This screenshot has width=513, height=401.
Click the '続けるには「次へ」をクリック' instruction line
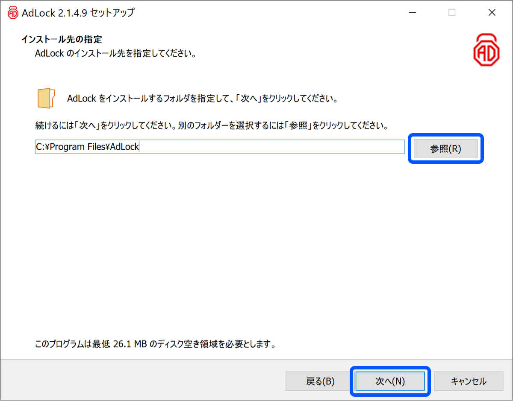click(x=211, y=126)
